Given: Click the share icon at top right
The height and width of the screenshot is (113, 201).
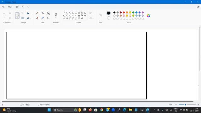Looking at the screenshot, I should point(198,7).
